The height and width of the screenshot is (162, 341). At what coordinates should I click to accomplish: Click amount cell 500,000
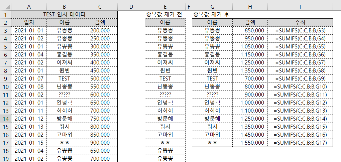100,78
